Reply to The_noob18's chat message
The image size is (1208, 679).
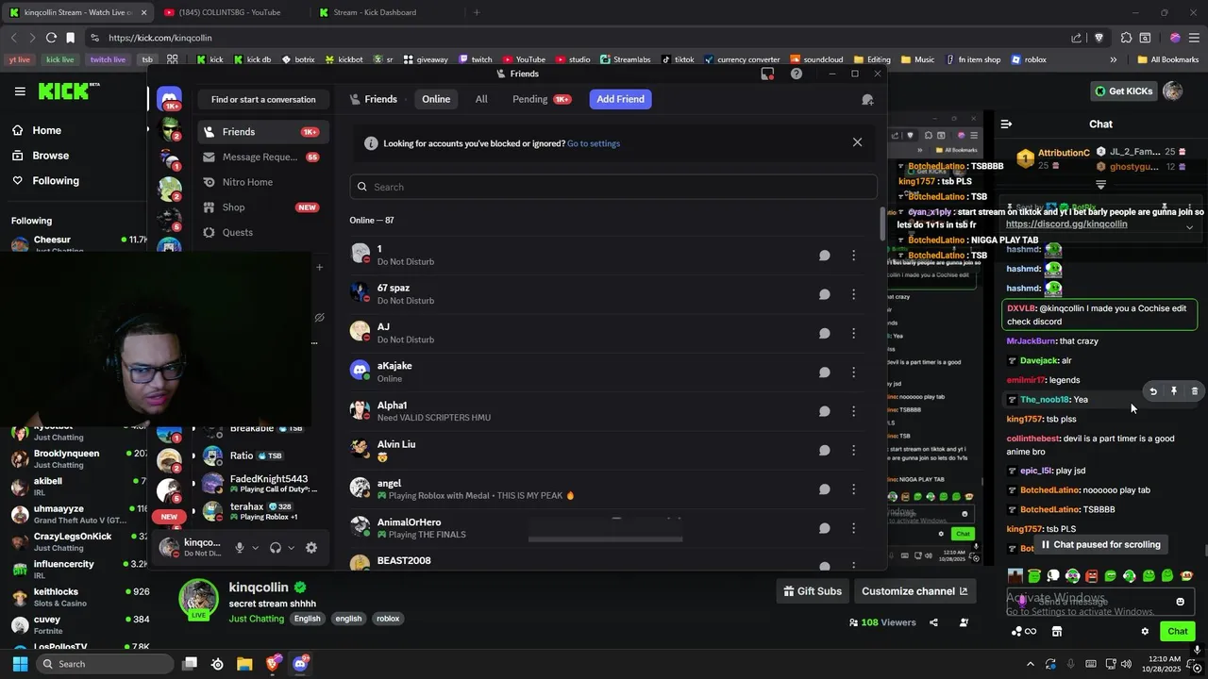(1153, 390)
